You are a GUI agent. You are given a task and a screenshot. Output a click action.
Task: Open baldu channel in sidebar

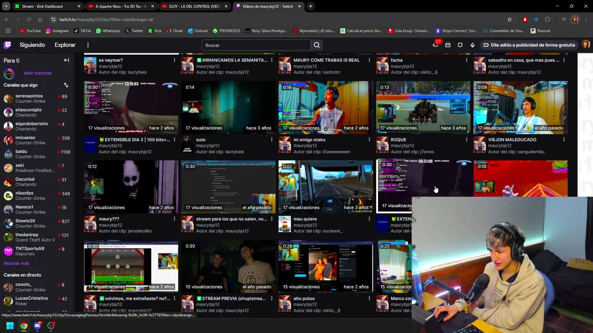click(36, 154)
